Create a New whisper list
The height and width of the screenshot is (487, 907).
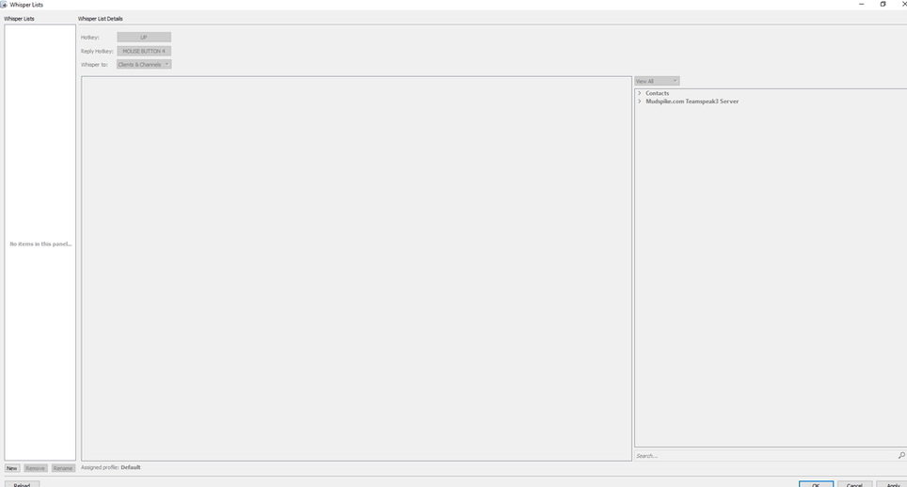pyautogui.click(x=12, y=468)
